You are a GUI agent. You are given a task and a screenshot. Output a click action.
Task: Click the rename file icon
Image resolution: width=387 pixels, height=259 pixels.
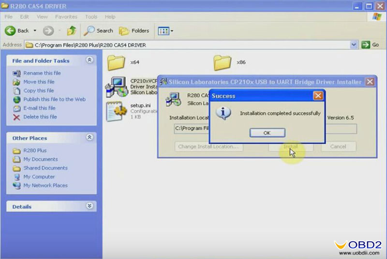(x=16, y=73)
